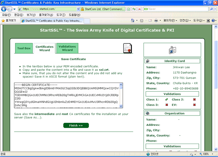Click the EV red X icon
The image size is (218, 157).
pos(195,105)
